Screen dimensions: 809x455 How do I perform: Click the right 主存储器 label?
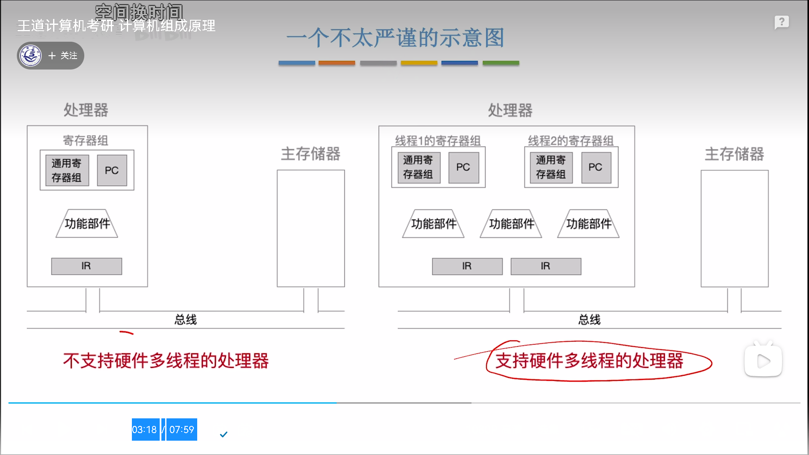tap(734, 154)
